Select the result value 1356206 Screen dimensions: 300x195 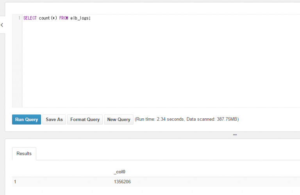coord(122,182)
